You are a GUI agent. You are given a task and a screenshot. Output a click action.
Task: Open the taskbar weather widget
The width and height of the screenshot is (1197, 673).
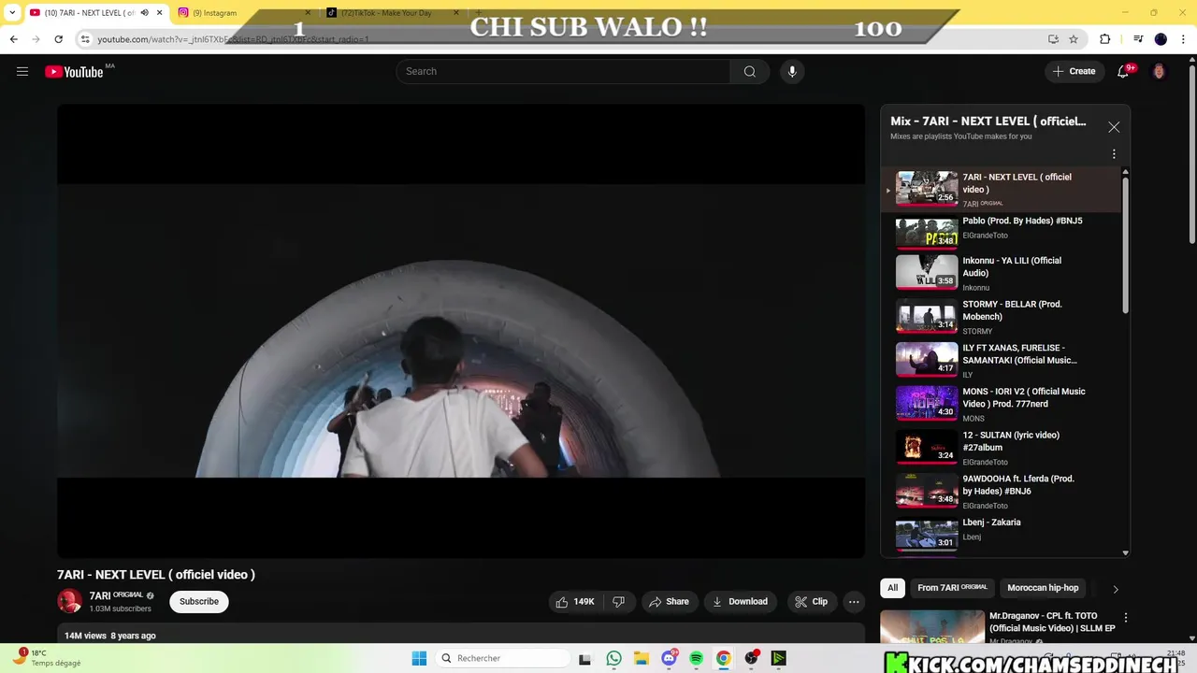pos(47,658)
